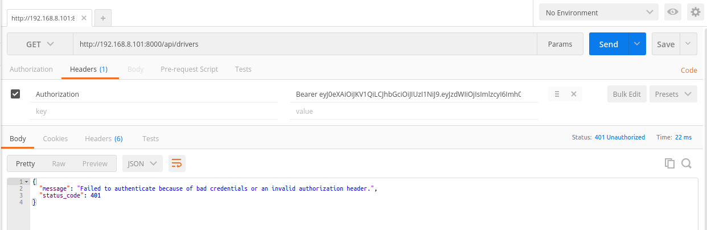Open the request Tests tab
707x230 pixels.
tap(243, 69)
